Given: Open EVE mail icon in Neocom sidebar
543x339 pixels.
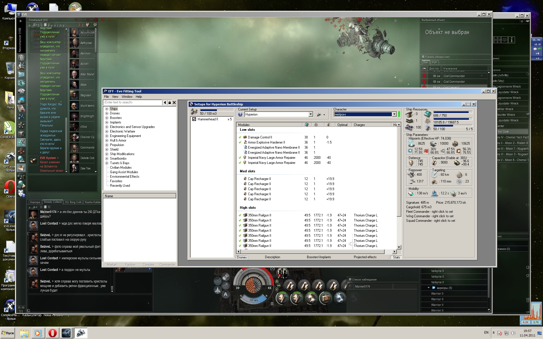Looking at the screenshot, I should pos(21,75).
